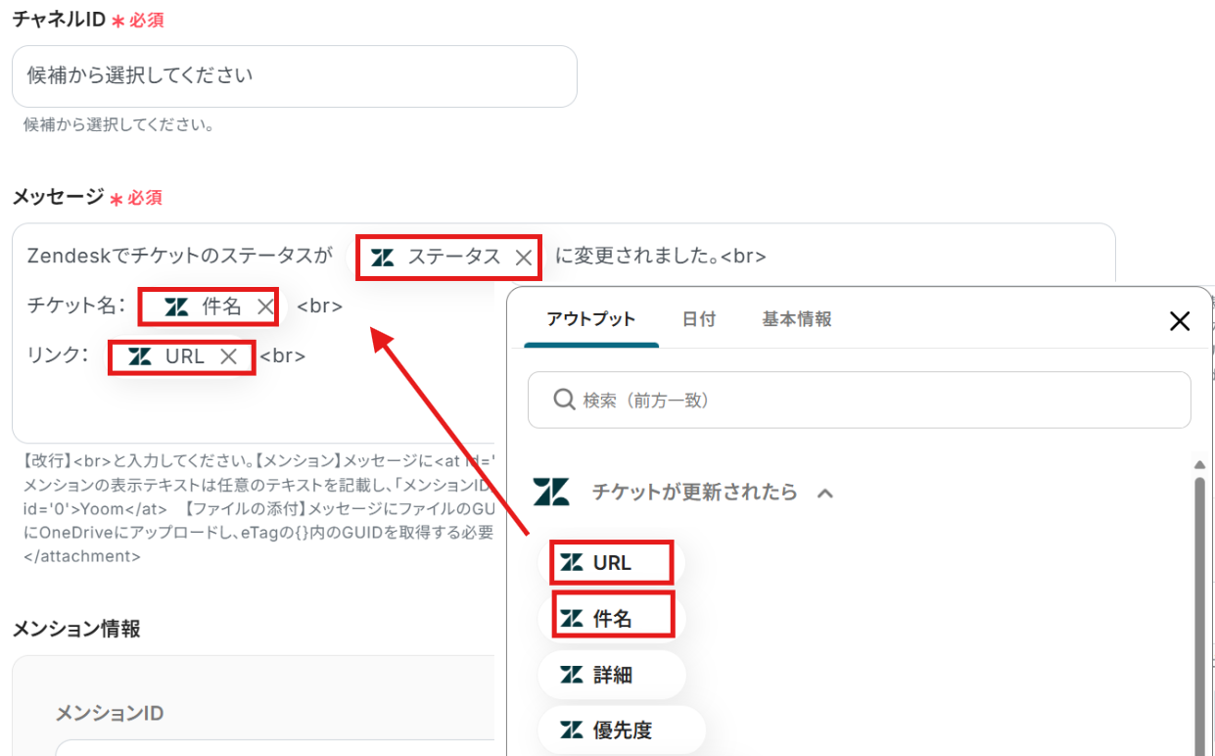
Task: Focus the 検索（前方一致） search field
Action: (x=860, y=400)
